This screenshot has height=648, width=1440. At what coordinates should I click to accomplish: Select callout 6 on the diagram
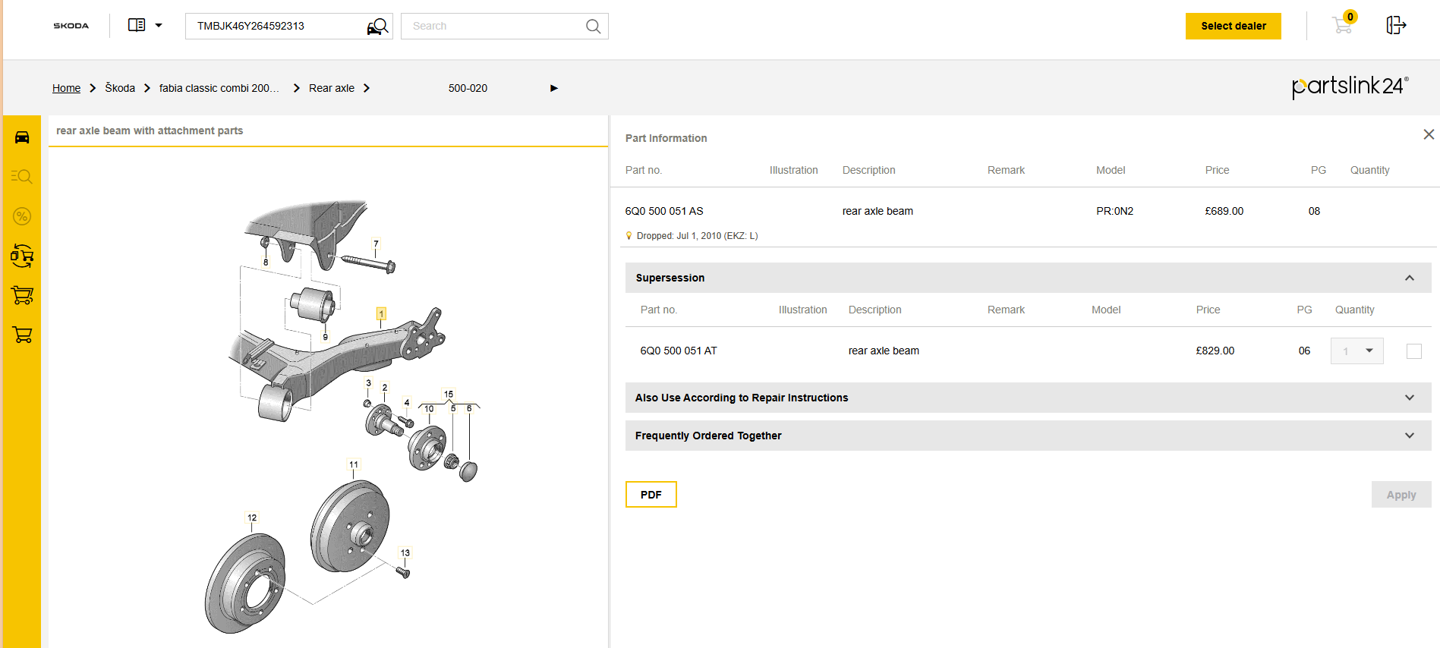[469, 408]
